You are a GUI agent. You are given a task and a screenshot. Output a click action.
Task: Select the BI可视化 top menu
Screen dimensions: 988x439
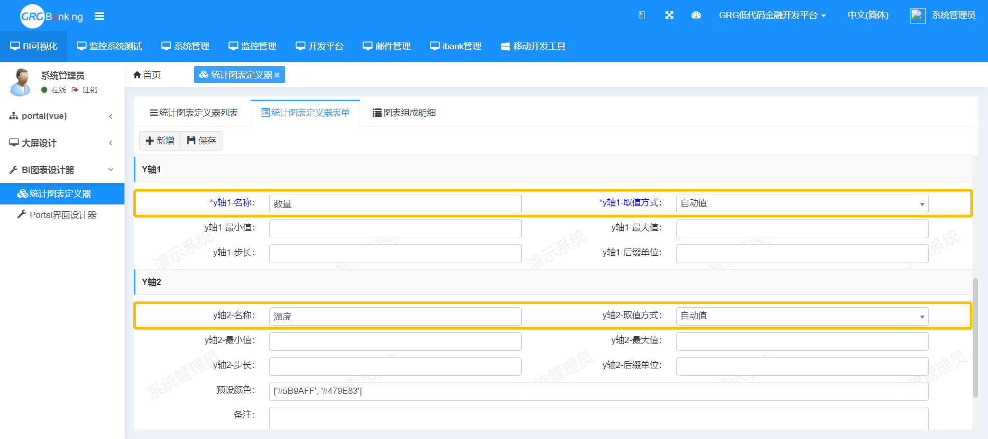tap(34, 46)
